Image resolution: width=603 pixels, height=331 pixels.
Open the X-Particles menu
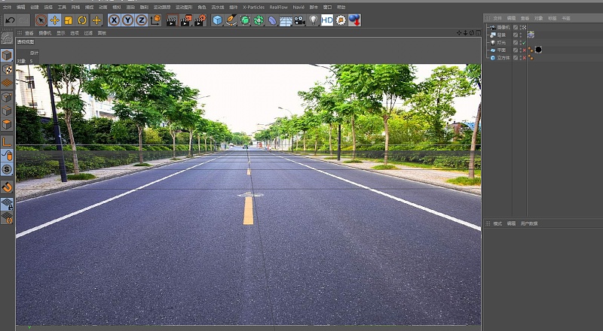pyautogui.click(x=253, y=7)
